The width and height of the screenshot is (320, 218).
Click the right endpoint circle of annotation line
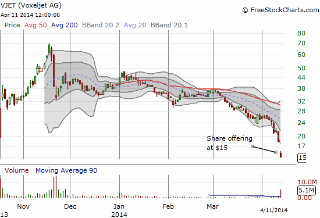coord(276,152)
